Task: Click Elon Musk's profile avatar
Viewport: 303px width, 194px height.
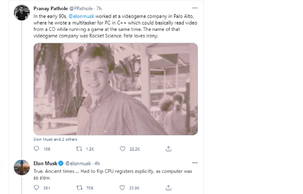Action: pos(22,167)
